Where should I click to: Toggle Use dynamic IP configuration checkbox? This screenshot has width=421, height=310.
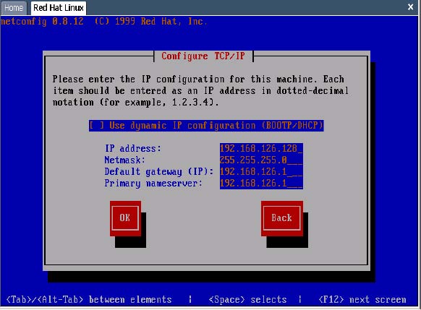[x=206, y=126]
